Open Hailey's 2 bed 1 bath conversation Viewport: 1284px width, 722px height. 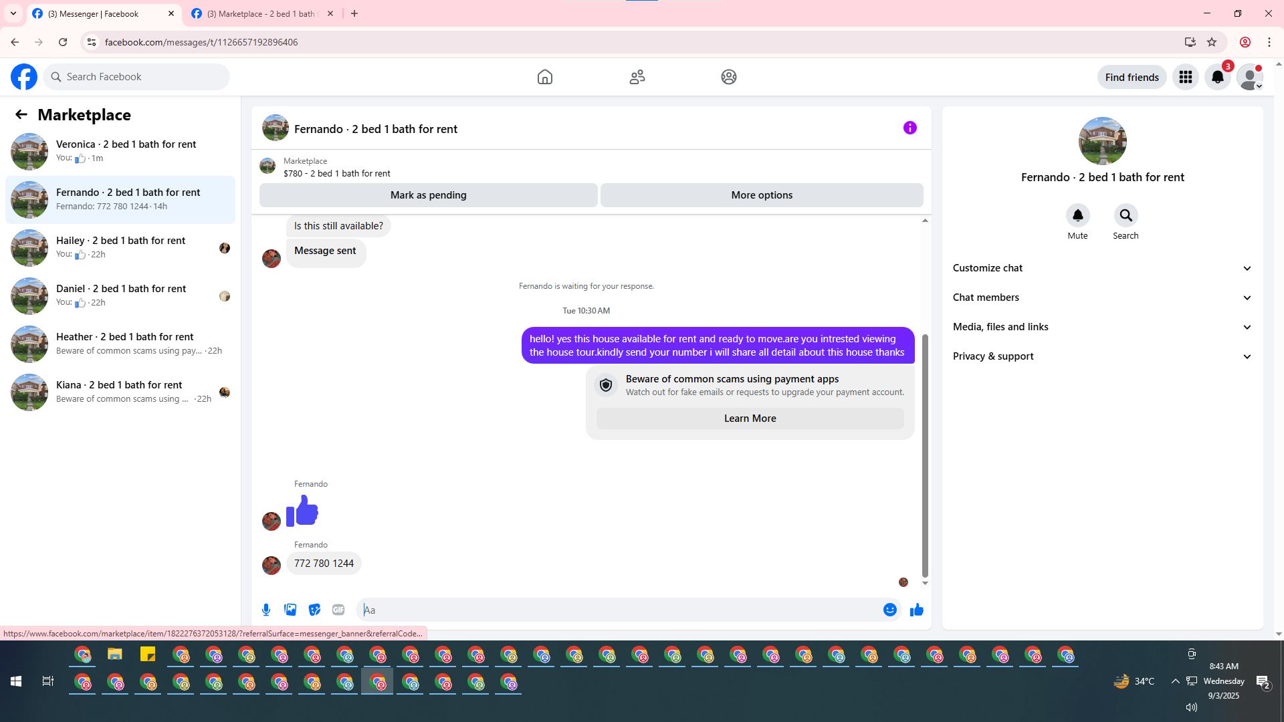120,248
